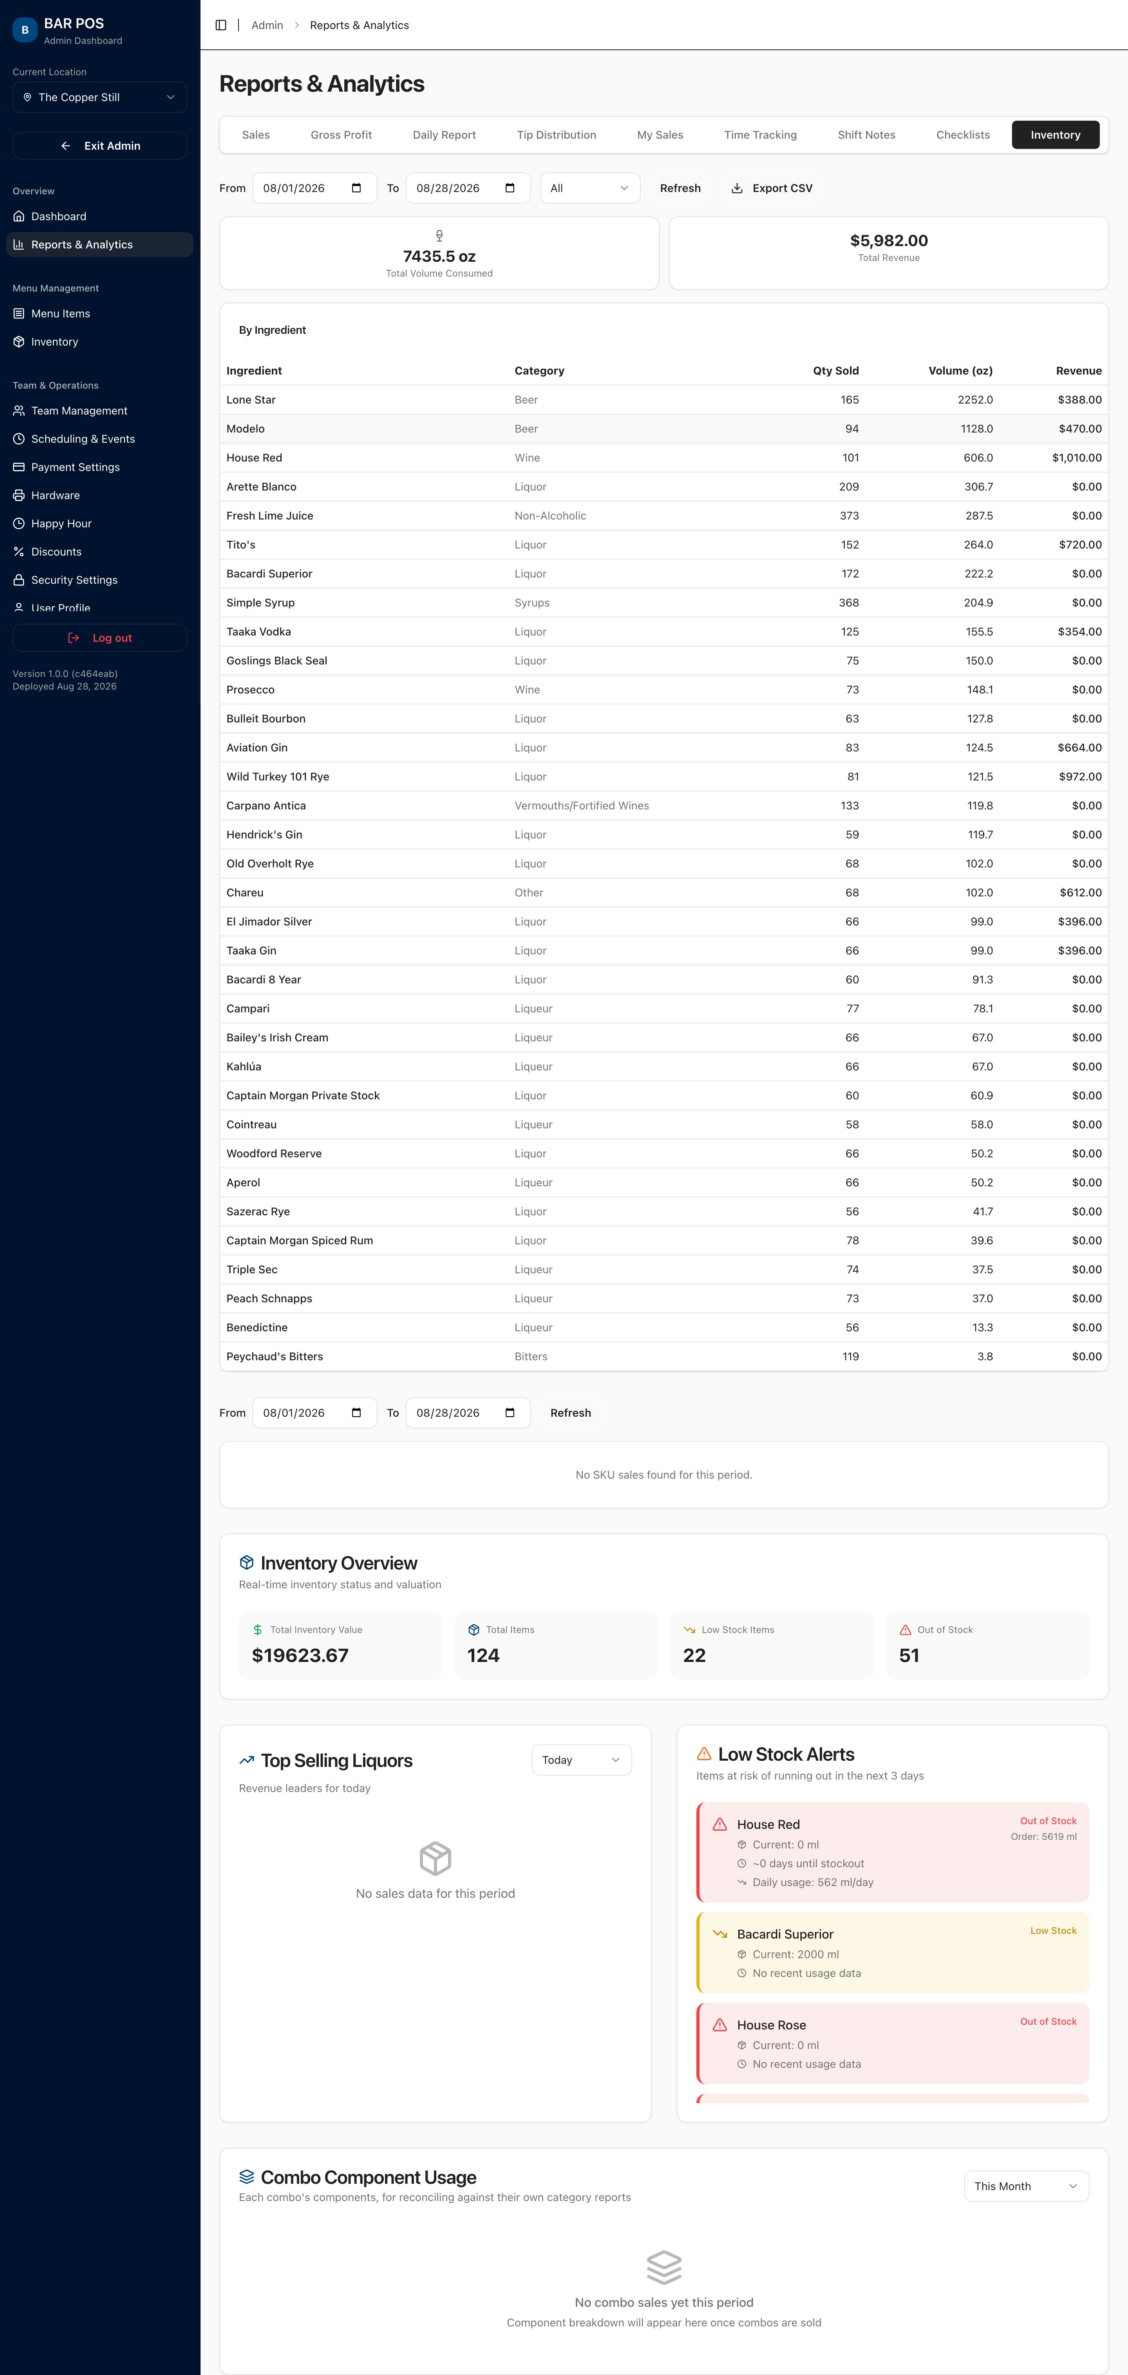Click the Payment Settings card icon
Image resolution: width=1128 pixels, height=2375 pixels.
pyautogui.click(x=18, y=467)
